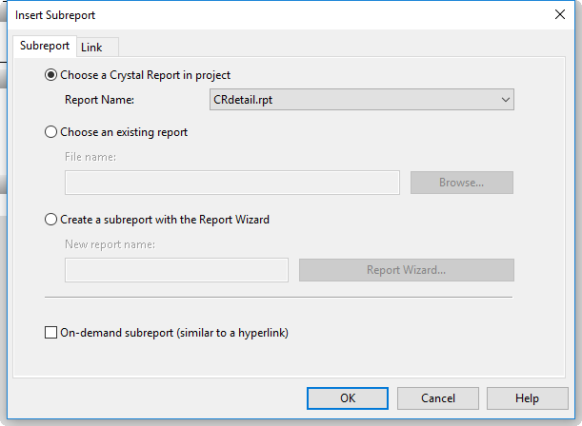The image size is (582, 426).
Task: Click the Cancel button
Action: click(438, 398)
